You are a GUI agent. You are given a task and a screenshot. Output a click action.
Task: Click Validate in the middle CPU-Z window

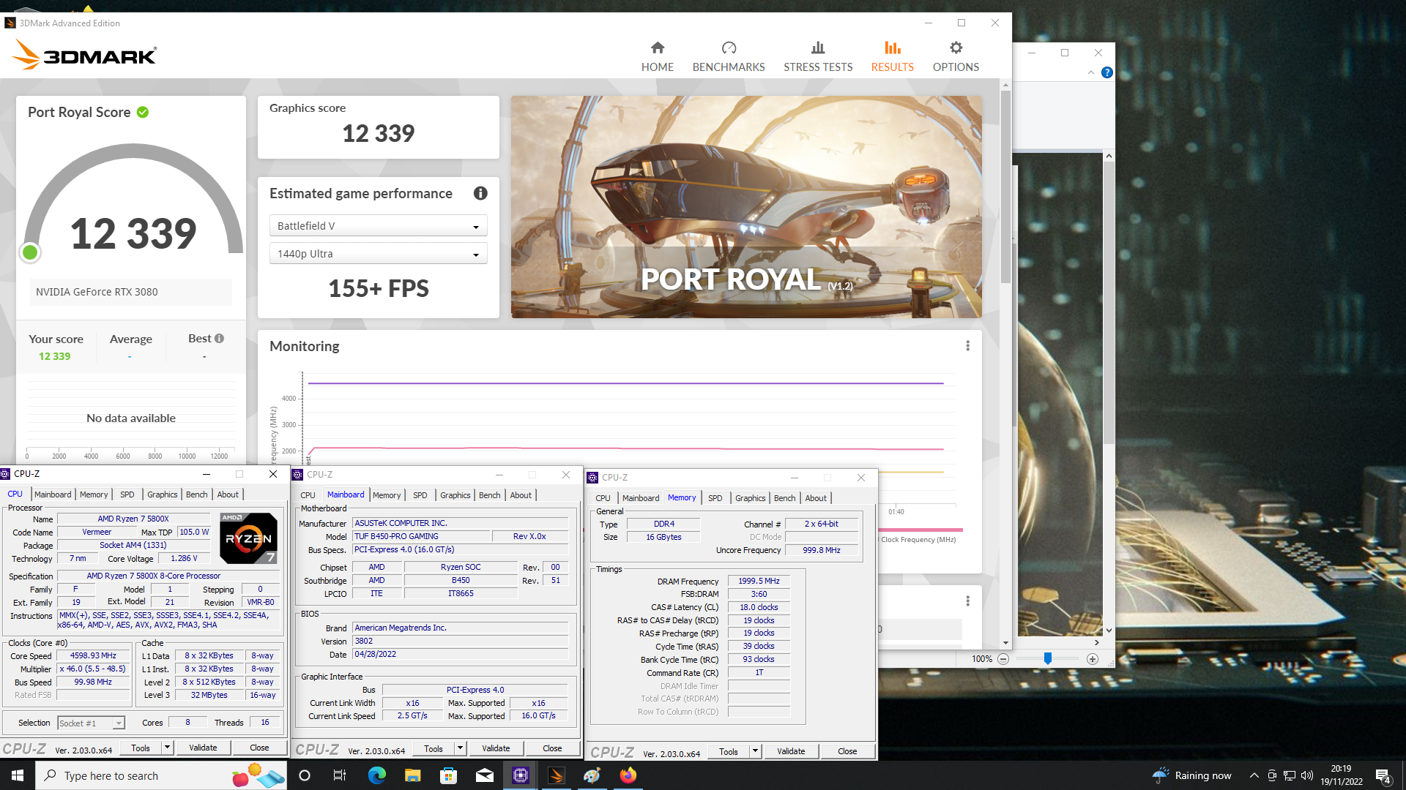496,748
